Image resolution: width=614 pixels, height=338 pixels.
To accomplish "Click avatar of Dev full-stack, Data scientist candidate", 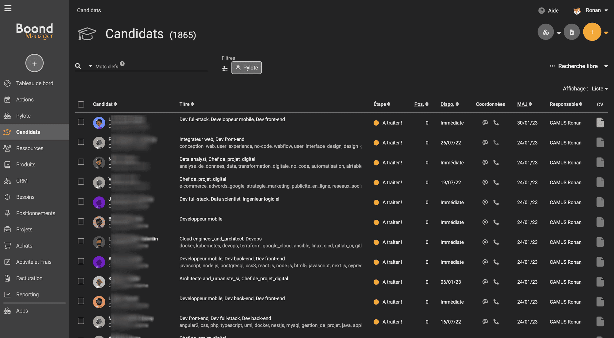I will [x=99, y=202].
